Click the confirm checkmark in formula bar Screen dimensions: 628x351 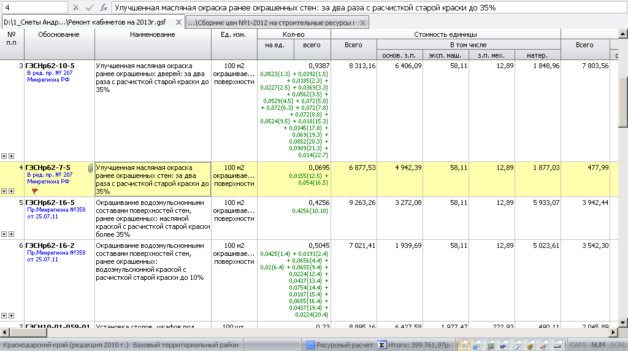tap(90, 7)
